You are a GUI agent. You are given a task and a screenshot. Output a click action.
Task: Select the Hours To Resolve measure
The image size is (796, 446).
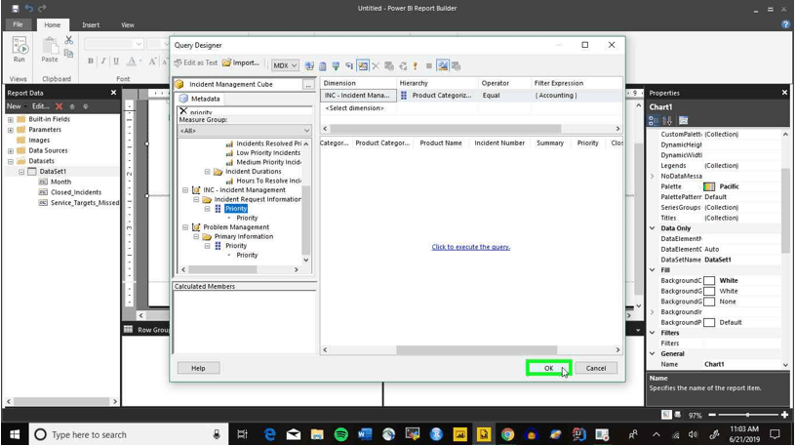268,181
